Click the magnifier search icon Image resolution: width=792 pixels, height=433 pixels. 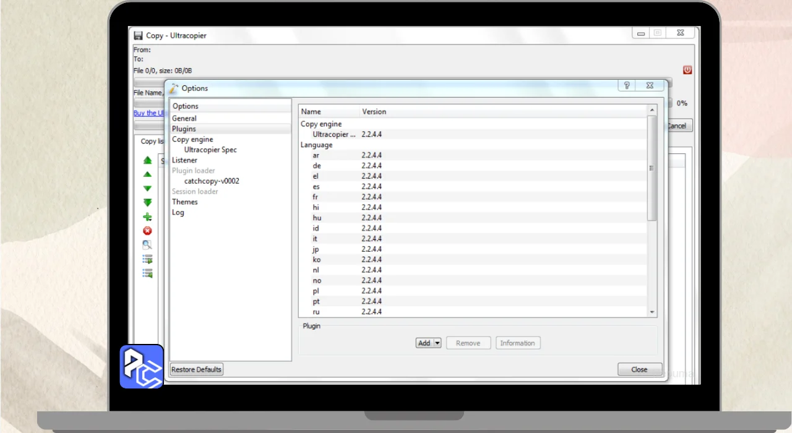(x=147, y=245)
